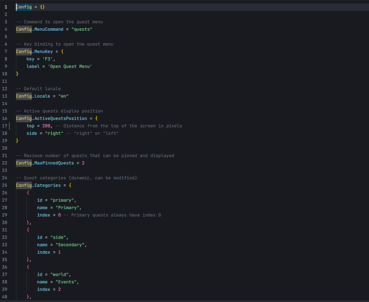Click the "Maximum number of quests" comment
369x302 pixels.
(x=95, y=156)
